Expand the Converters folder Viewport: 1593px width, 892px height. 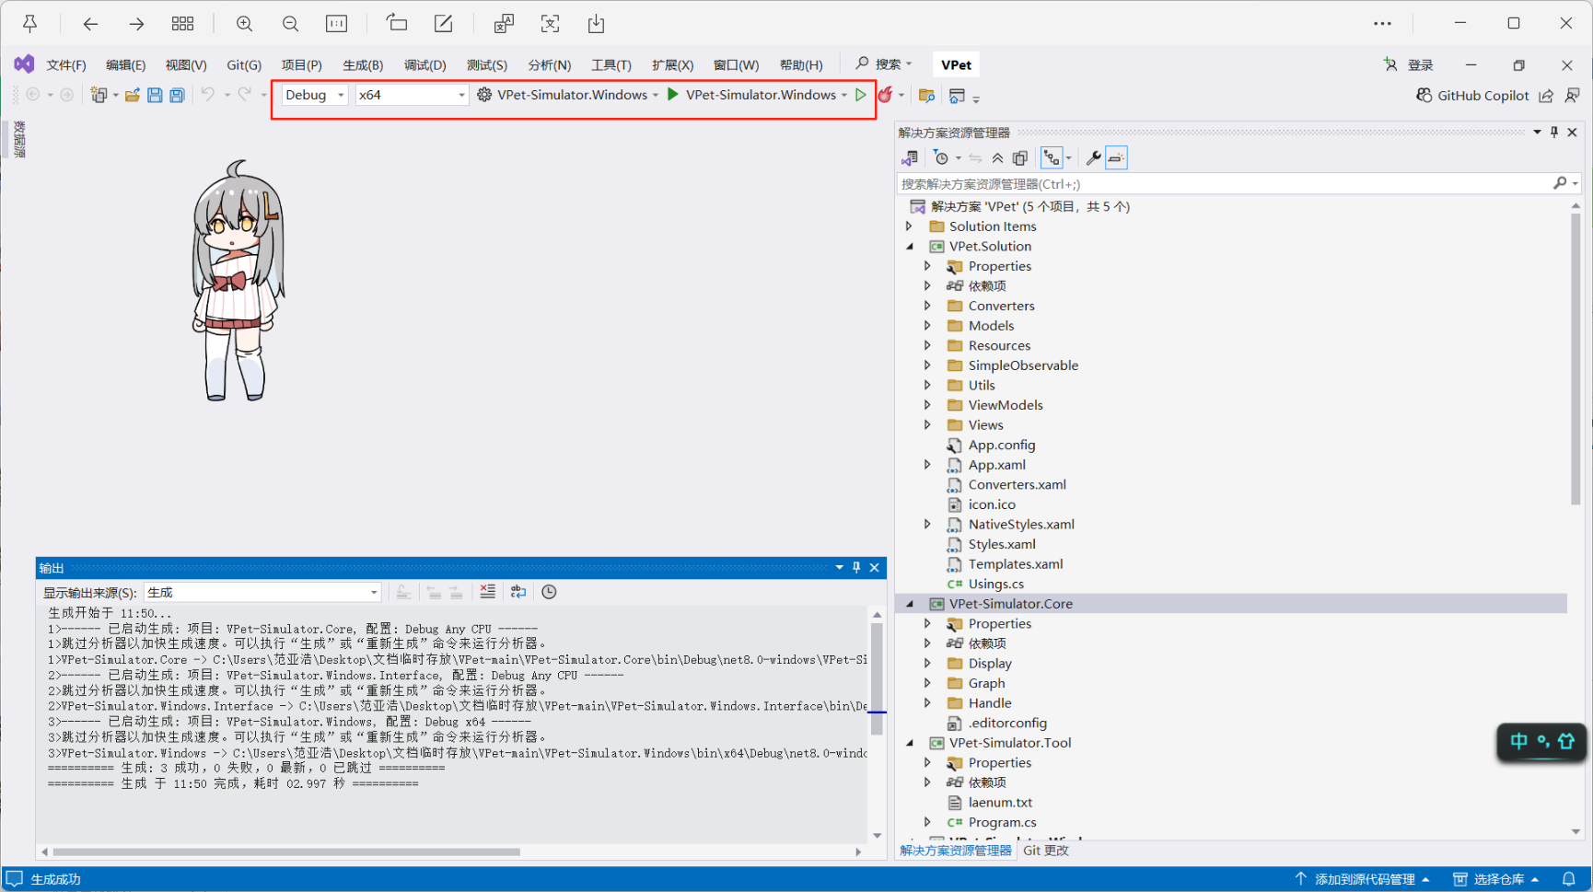point(927,306)
